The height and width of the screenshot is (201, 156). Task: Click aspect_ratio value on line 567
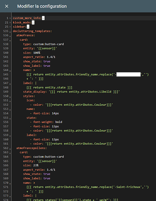click(51, 170)
